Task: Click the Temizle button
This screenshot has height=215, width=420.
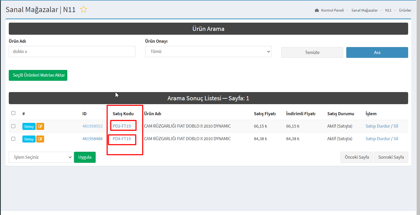Action: pyautogui.click(x=312, y=52)
